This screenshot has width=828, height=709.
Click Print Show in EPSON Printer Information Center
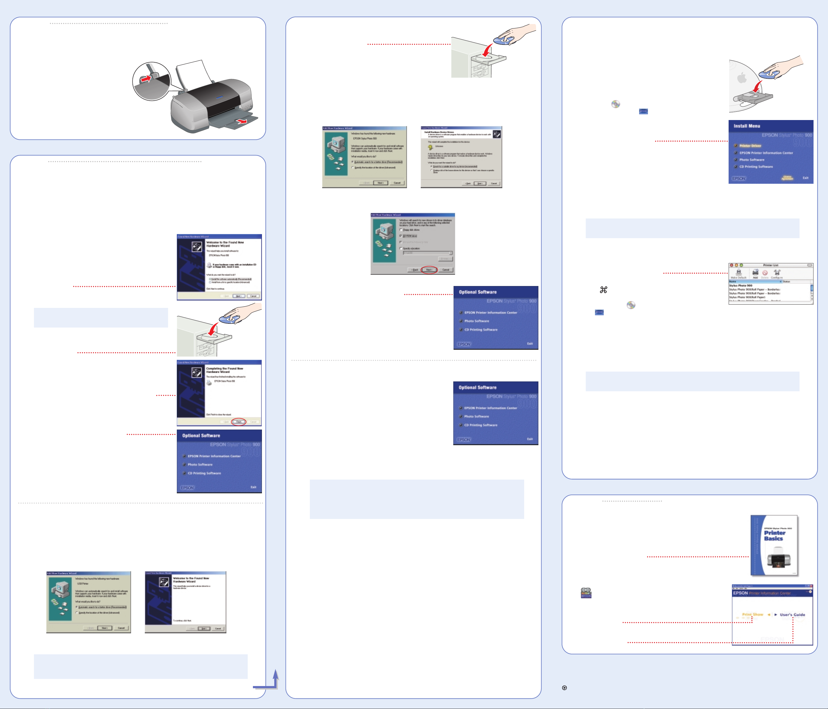pyautogui.click(x=752, y=614)
